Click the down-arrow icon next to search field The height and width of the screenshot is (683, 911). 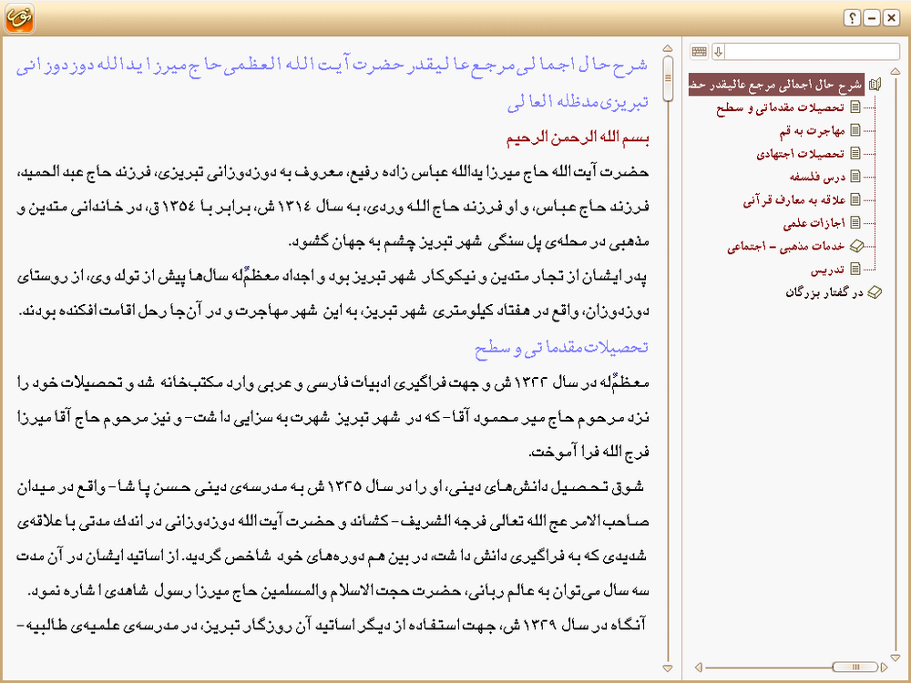click(x=718, y=52)
